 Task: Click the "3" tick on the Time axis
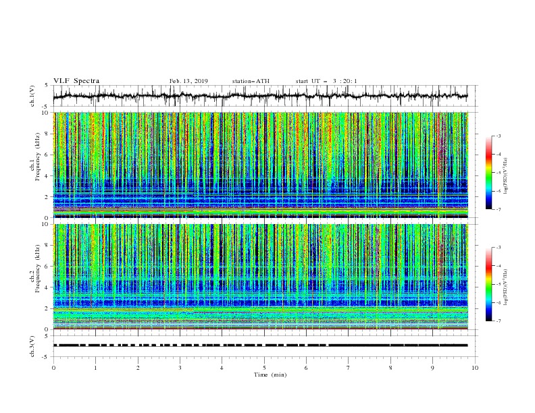click(180, 368)
